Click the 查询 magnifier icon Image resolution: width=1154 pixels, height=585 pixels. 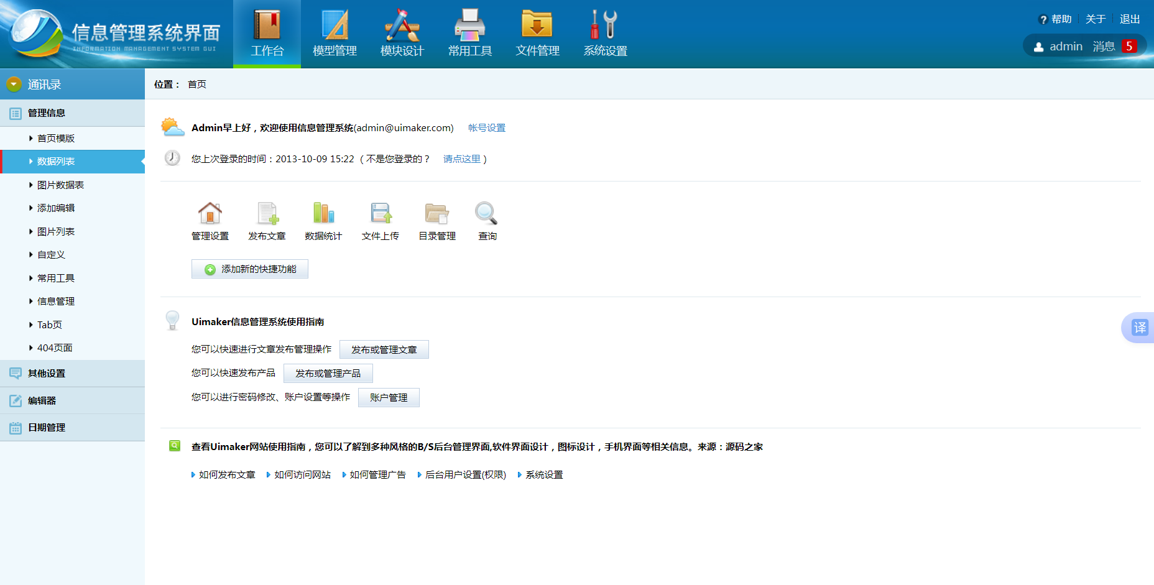pyautogui.click(x=487, y=213)
